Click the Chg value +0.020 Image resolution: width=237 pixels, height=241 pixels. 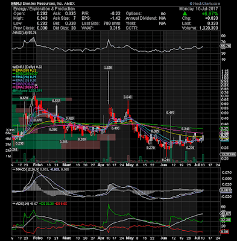pos(211,19)
